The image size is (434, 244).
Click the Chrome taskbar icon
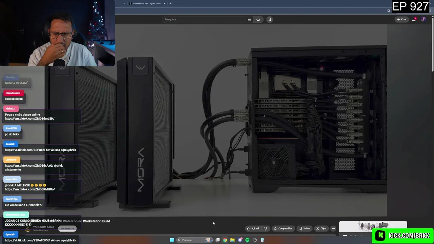225,240
